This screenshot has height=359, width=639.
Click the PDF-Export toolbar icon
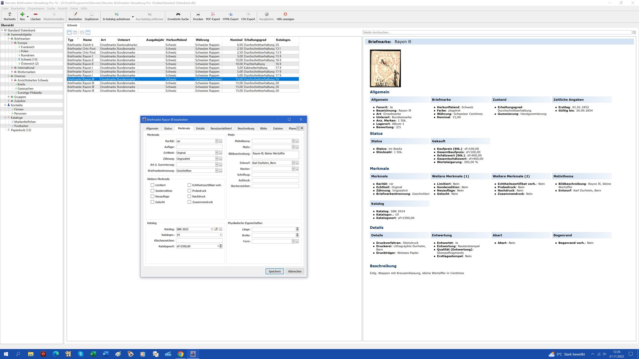[x=213, y=14]
